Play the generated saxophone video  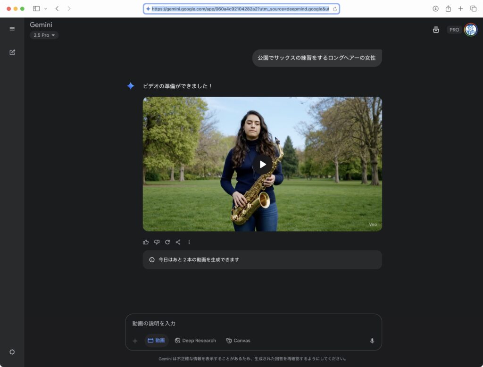click(262, 164)
